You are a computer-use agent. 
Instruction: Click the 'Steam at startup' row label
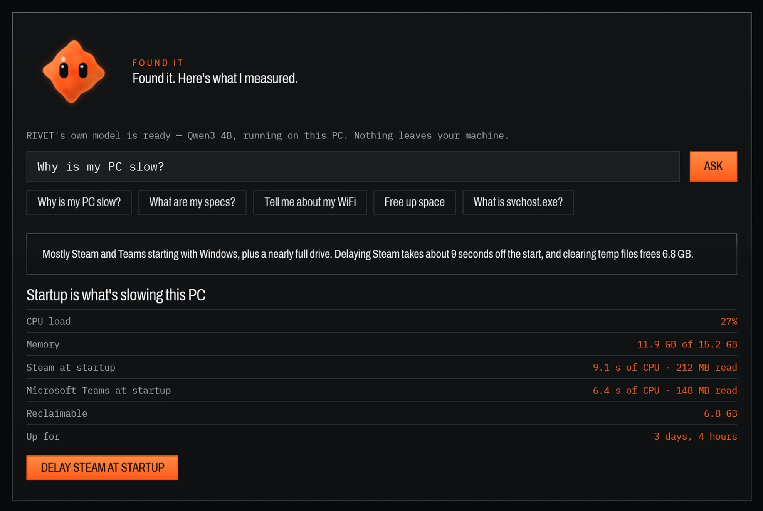71,367
